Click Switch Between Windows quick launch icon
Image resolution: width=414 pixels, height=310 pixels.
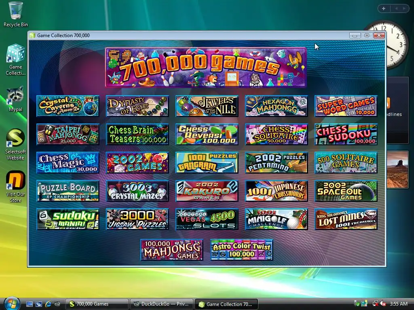pos(39,304)
